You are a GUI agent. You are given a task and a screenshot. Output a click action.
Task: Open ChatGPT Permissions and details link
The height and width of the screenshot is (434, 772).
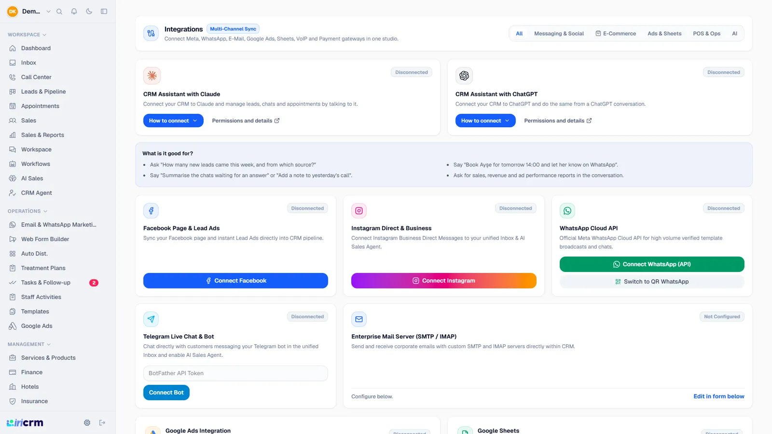[x=558, y=121]
